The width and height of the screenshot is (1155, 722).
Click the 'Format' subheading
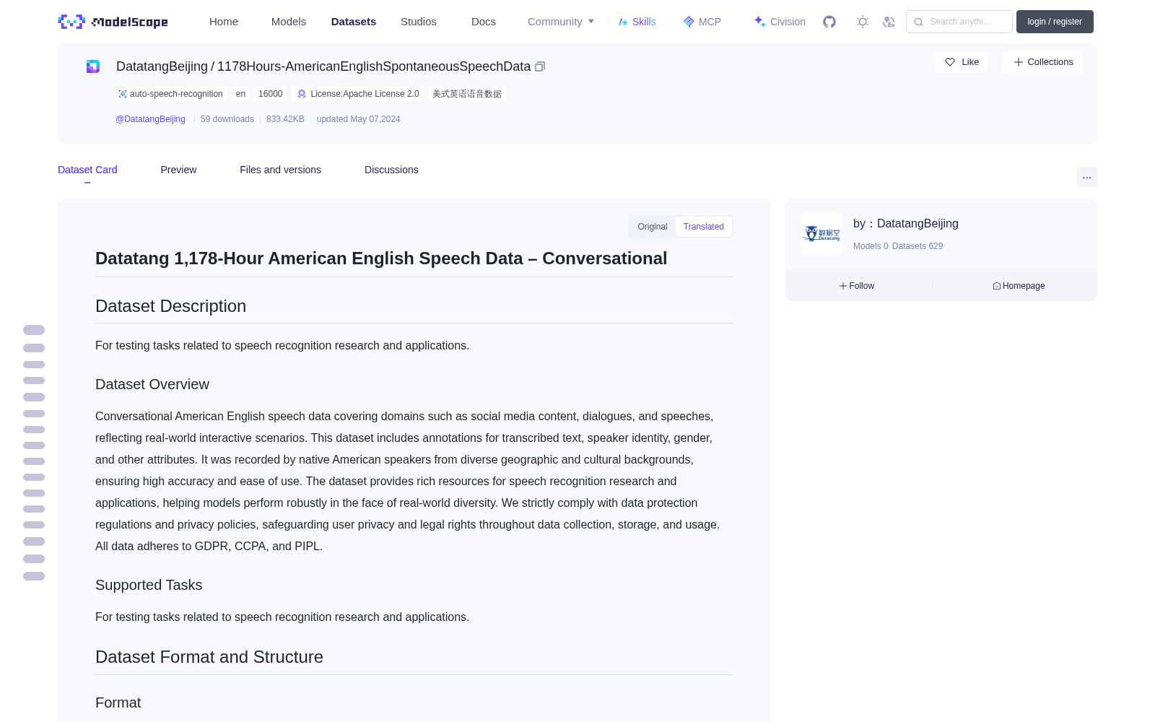point(118,703)
